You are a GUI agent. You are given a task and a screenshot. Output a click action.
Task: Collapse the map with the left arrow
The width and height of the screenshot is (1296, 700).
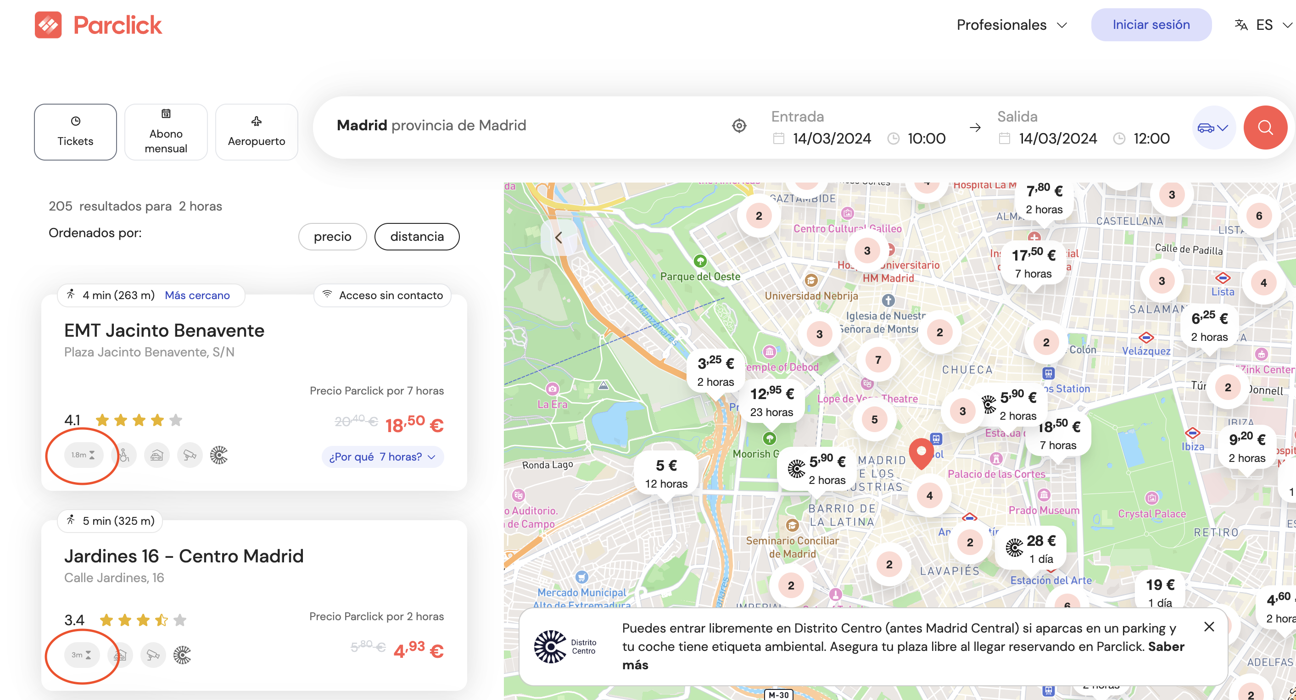pos(559,237)
